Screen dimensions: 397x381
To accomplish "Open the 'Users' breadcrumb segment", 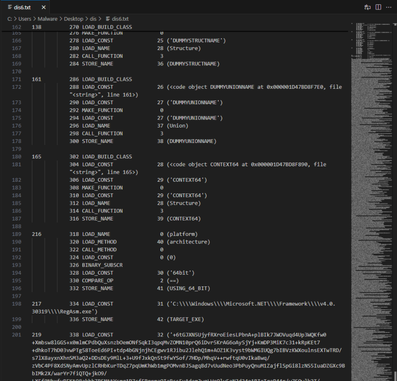I will [x=24, y=19].
